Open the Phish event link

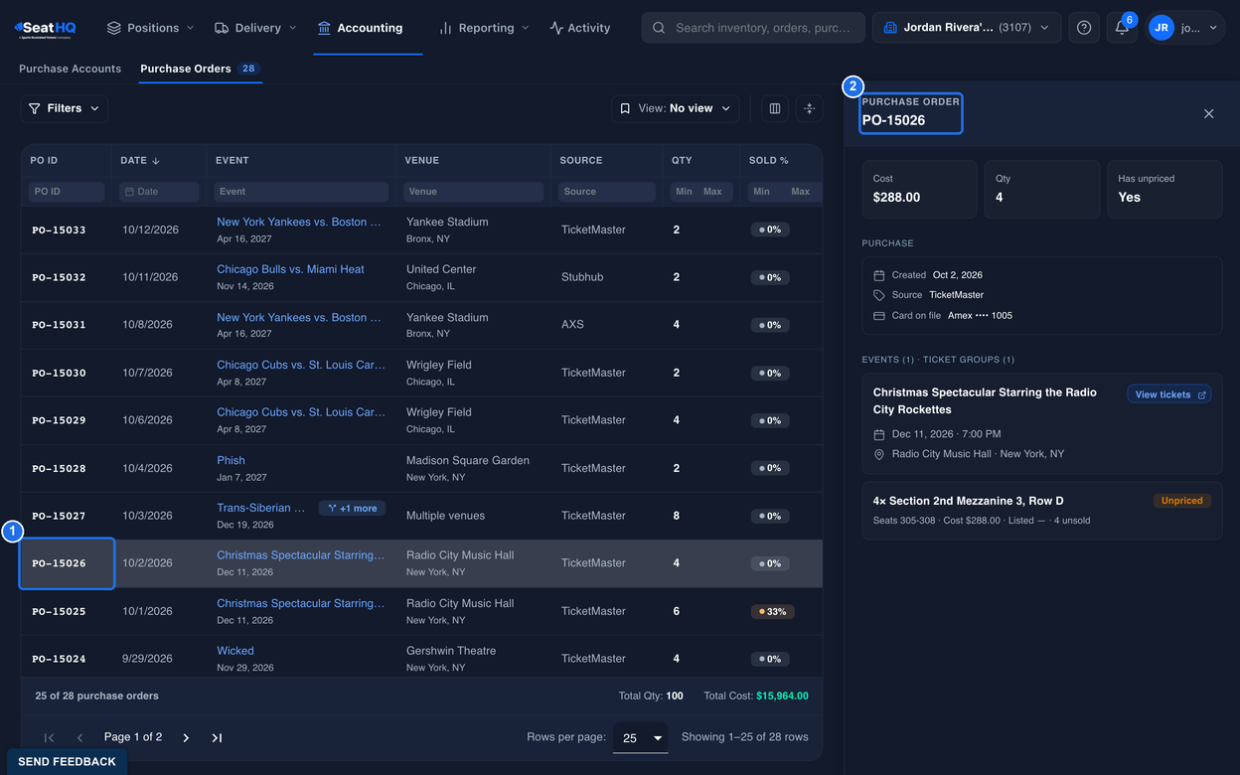pyautogui.click(x=231, y=460)
